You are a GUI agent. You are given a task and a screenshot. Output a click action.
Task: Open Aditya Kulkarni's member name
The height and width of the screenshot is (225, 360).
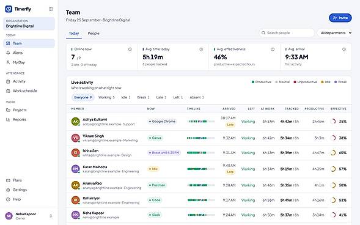click(x=95, y=119)
